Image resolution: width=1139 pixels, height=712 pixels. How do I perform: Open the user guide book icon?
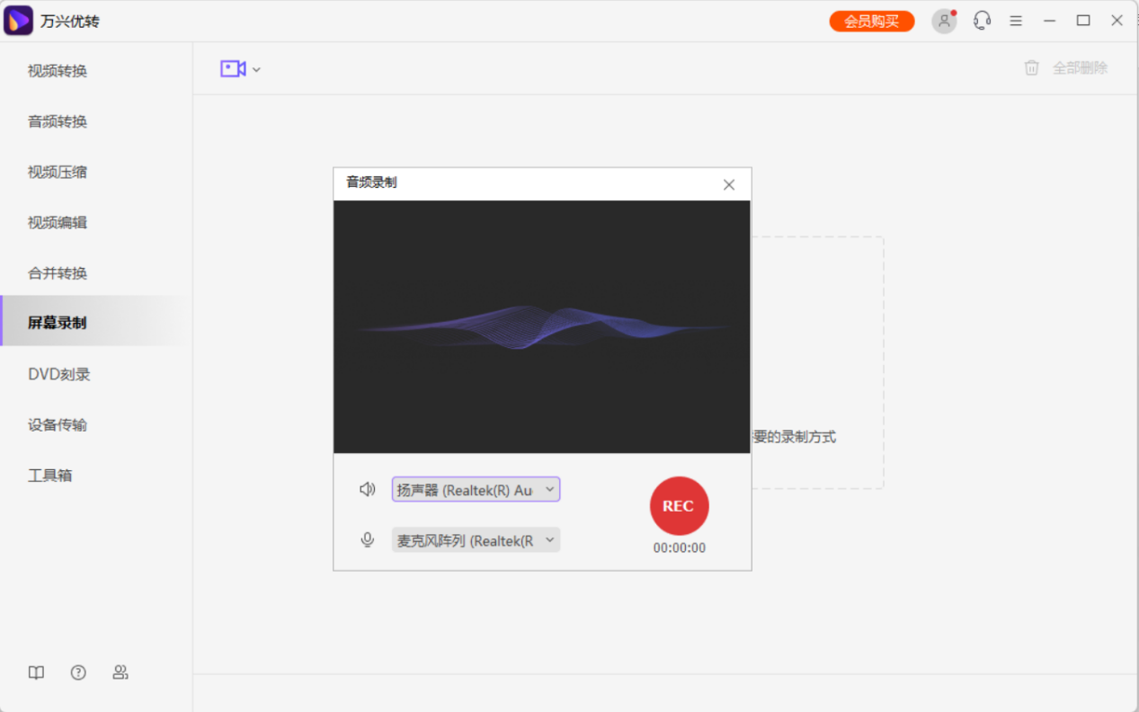coord(35,672)
